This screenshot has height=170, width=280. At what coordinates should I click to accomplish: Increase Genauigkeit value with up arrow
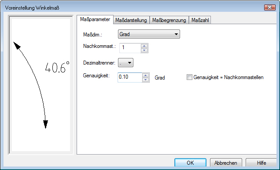pos(146,76)
